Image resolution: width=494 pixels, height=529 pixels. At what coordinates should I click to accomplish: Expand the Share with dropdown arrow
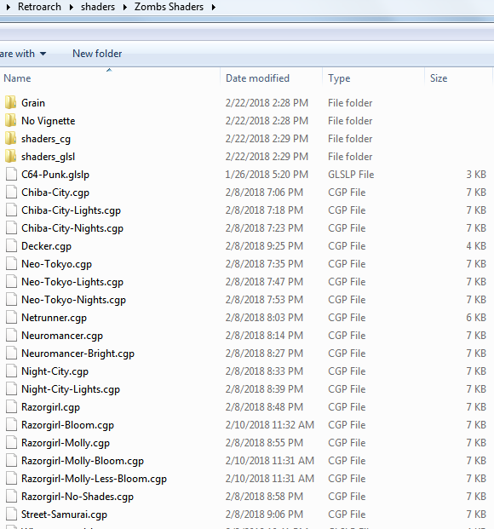43,54
